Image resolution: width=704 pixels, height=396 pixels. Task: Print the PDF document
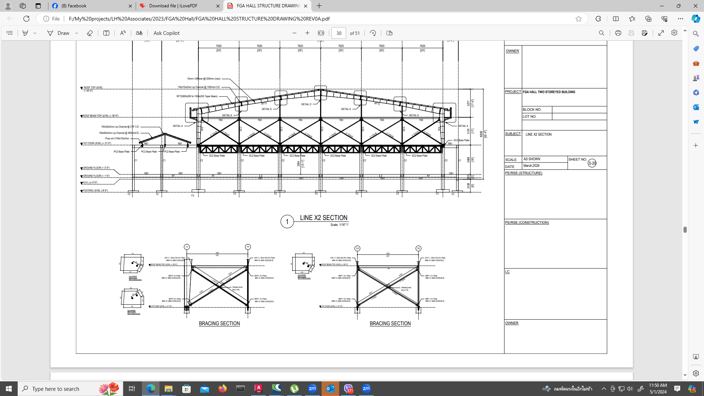point(618,33)
